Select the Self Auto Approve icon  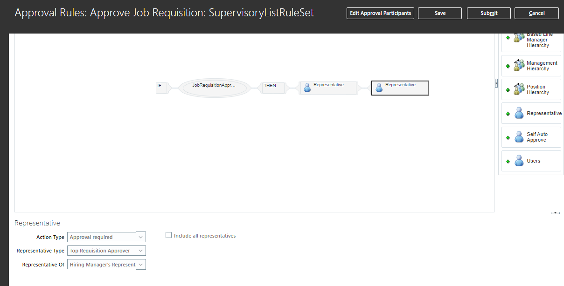519,136
